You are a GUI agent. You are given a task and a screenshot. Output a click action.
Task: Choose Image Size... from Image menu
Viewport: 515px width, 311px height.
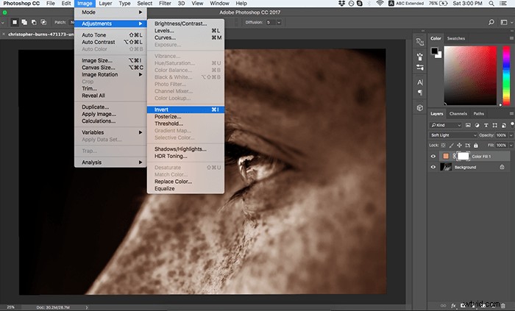click(110, 60)
